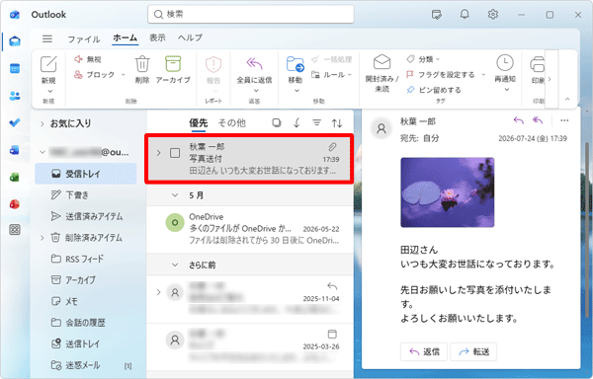Expand the お気に入り section
Viewport: 593px width, 379px height.
(x=42, y=123)
